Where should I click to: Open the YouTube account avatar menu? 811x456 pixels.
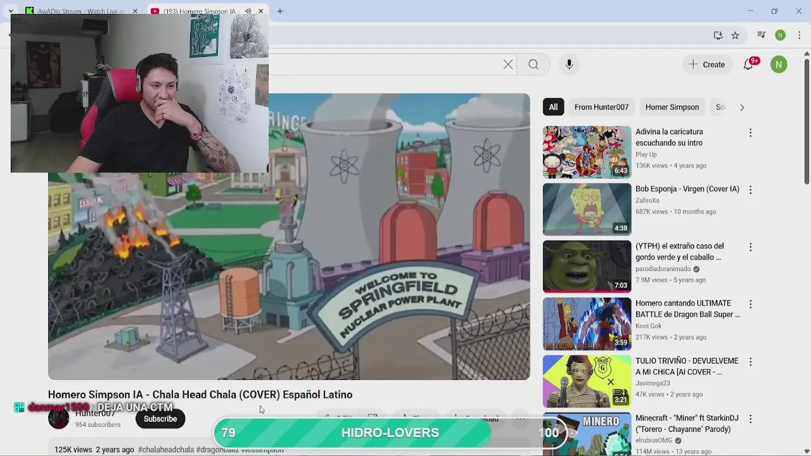779,65
